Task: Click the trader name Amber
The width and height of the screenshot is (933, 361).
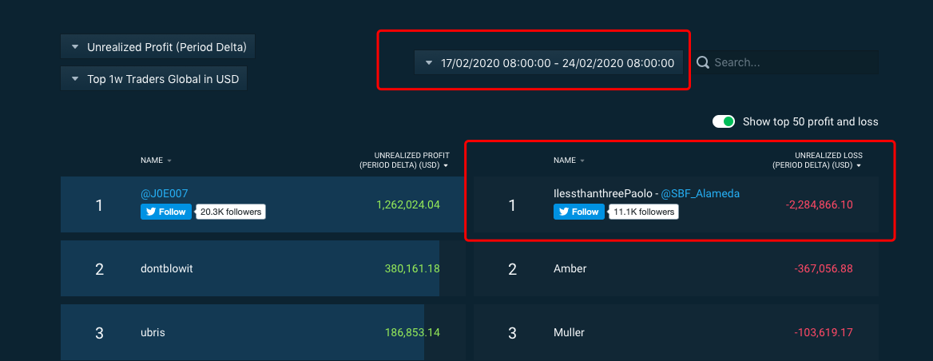Action: tap(570, 269)
